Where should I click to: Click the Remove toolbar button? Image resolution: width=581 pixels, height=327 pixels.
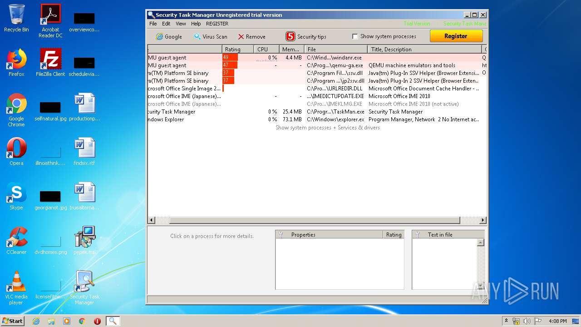[251, 37]
